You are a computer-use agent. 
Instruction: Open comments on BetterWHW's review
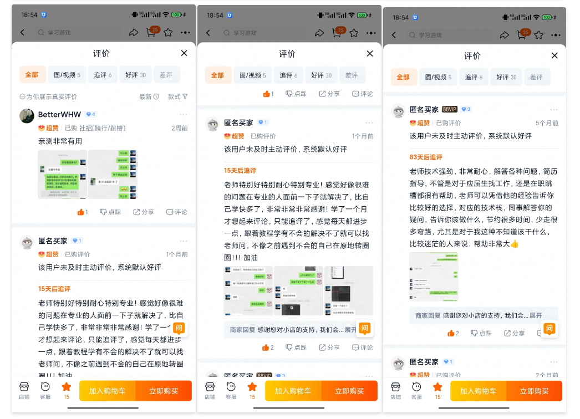pos(176,212)
